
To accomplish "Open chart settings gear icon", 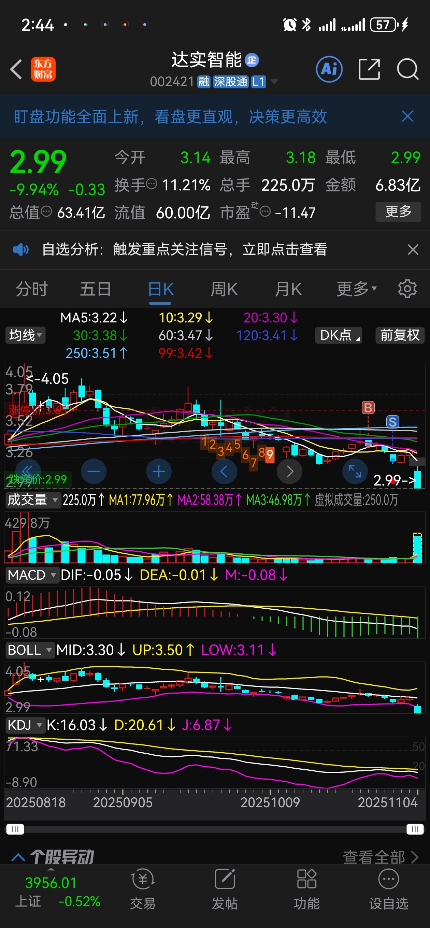I will [407, 289].
